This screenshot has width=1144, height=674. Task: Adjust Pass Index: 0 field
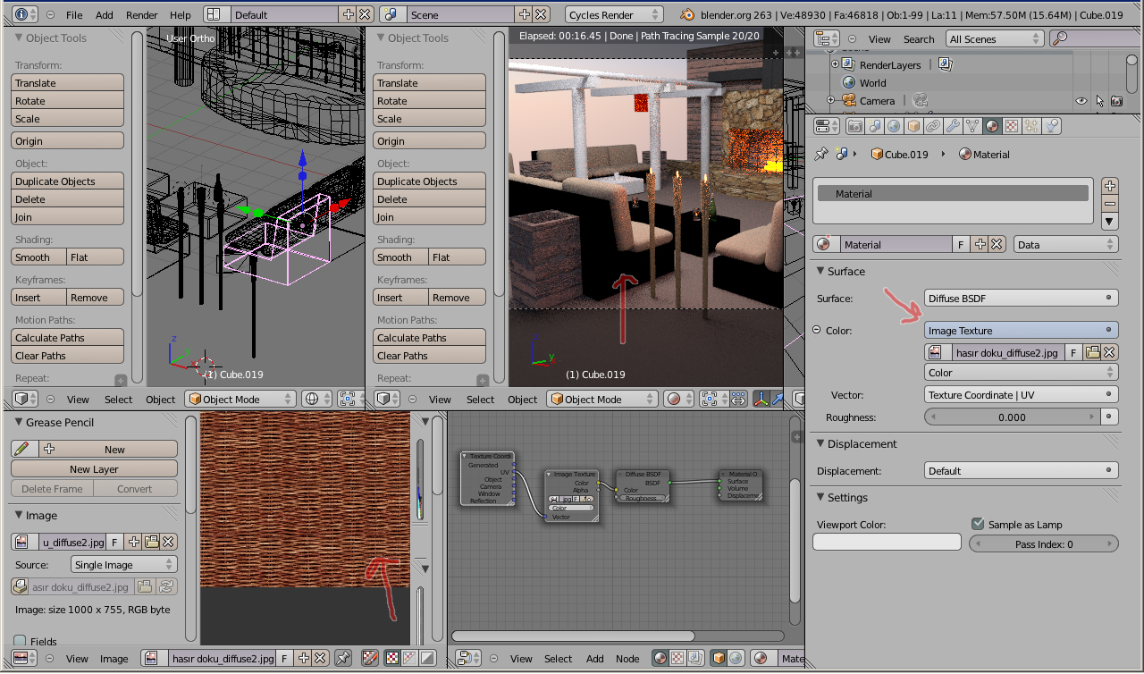pos(1044,543)
